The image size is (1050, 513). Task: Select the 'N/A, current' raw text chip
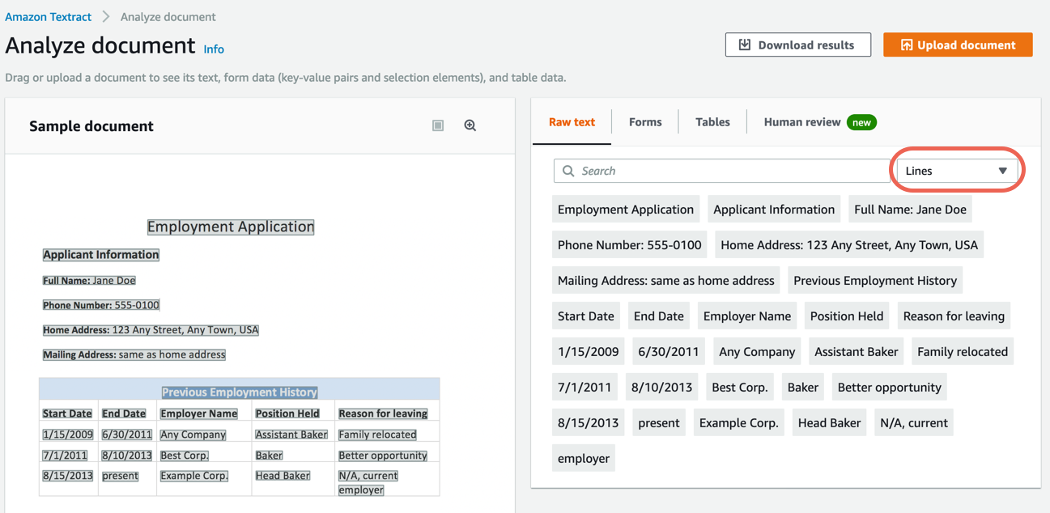(x=914, y=423)
